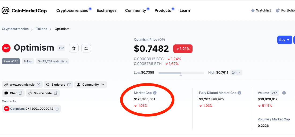295x137 pixels.
Task: Click the red OP token logo
Action: pyautogui.click(x=6, y=48)
